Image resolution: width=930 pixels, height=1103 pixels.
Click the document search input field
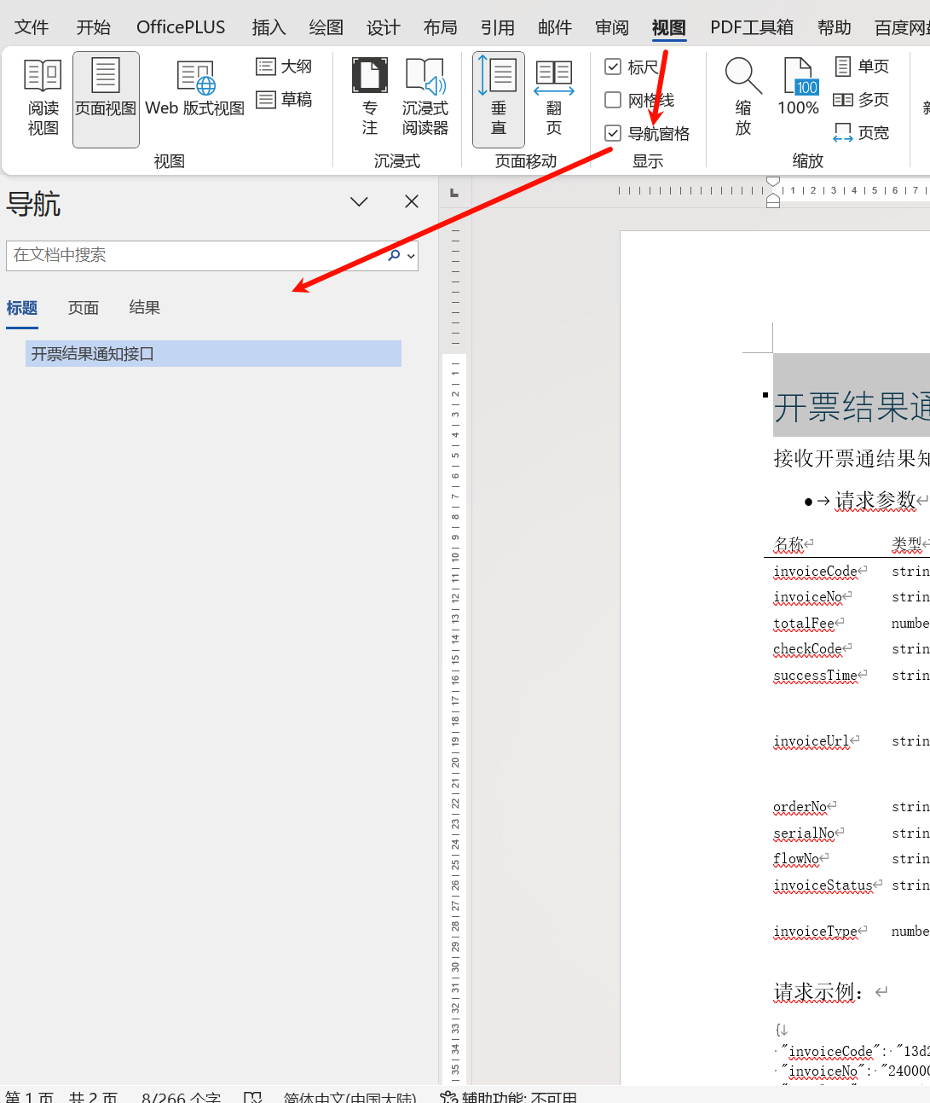194,256
